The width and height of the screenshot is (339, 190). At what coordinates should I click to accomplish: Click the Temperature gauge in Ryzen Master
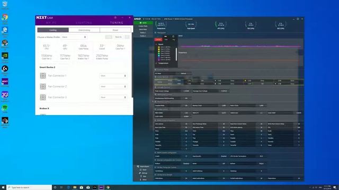[161, 25]
